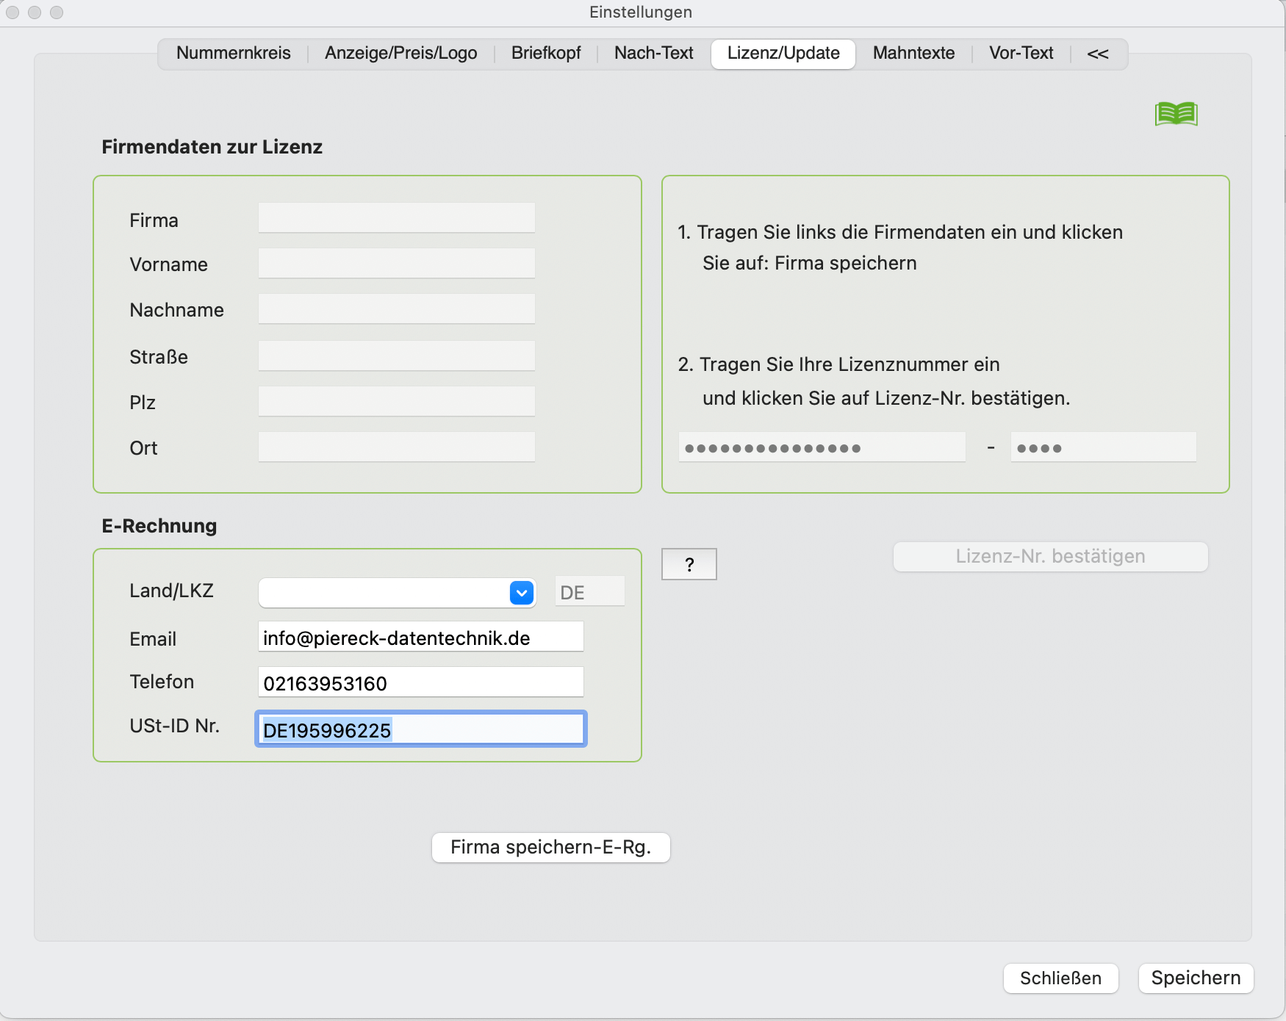Click into the Firma text field
1286x1021 pixels.
click(x=396, y=218)
